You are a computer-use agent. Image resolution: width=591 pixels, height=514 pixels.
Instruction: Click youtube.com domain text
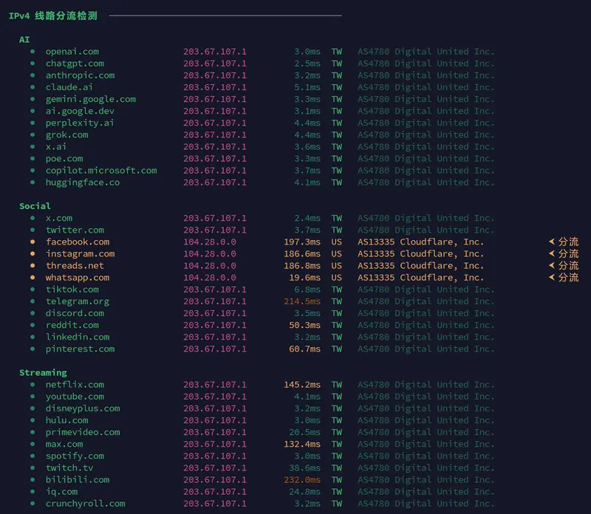point(75,397)
